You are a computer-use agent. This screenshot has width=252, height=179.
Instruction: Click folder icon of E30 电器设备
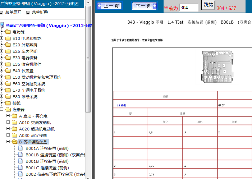[x=8, y=58]
